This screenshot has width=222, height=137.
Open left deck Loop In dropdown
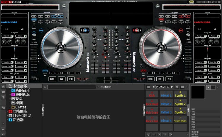pyautogui.click(x=7, y=62)
